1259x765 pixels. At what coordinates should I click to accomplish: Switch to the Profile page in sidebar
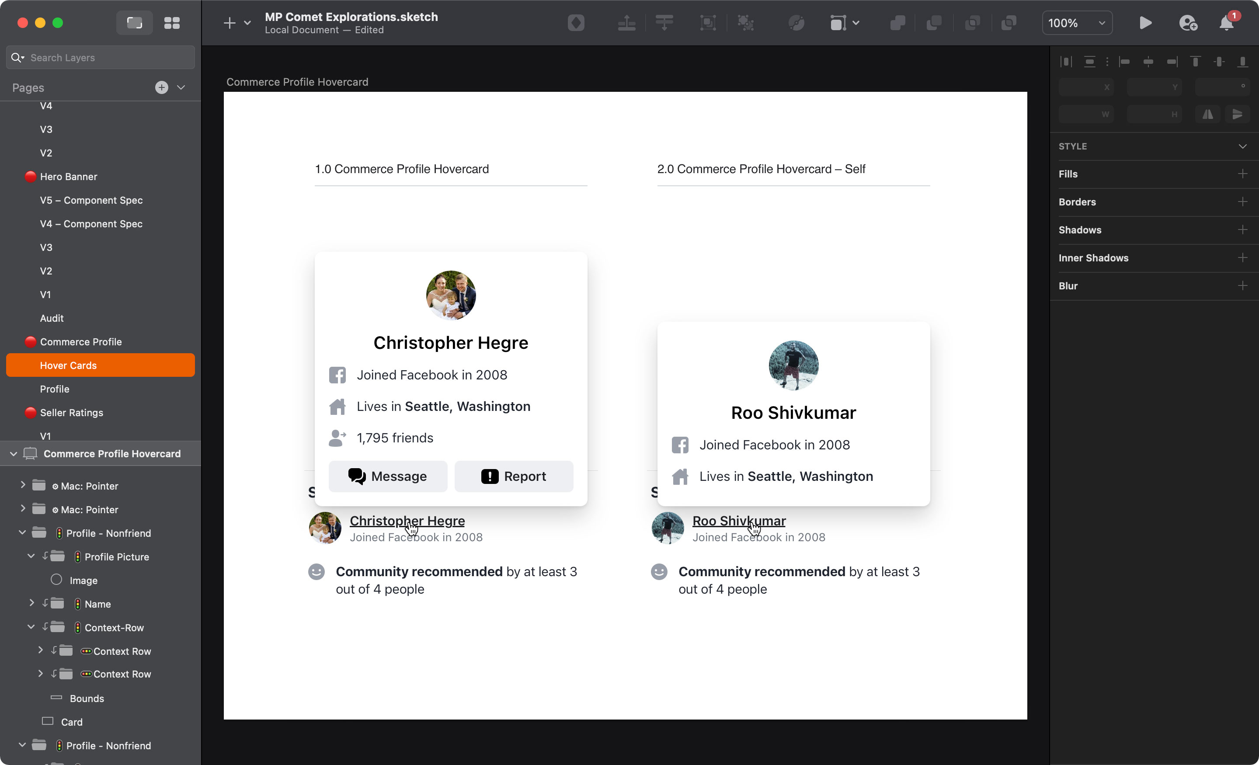click(54, 389)
